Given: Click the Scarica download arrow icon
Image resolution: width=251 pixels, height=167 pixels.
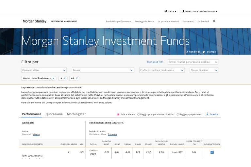Looking at the screenshot, I should tap(207, 114).
